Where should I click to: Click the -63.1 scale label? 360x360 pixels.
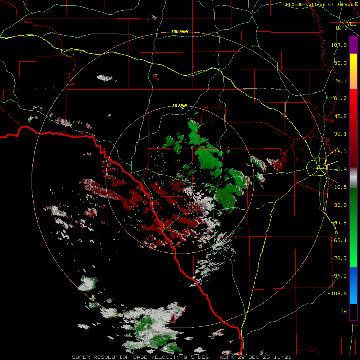339,240
